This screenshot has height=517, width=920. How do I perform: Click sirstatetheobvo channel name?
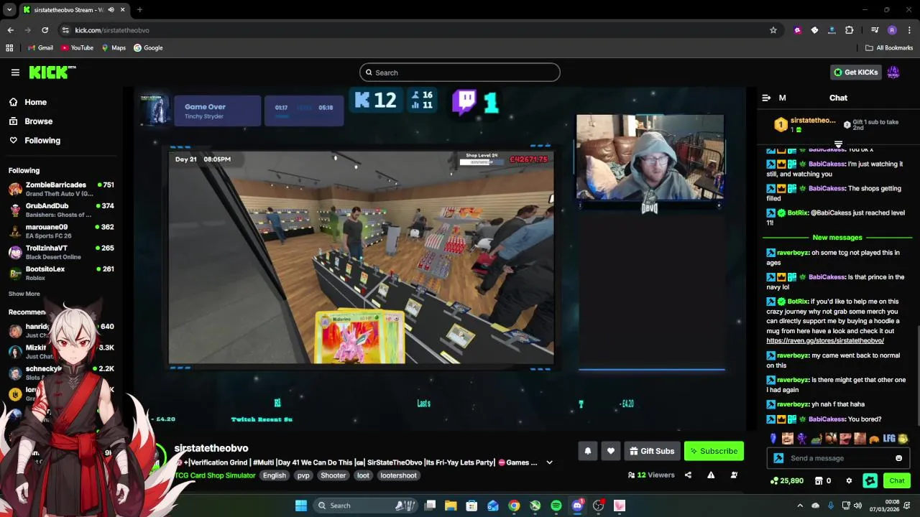[211, 448]
